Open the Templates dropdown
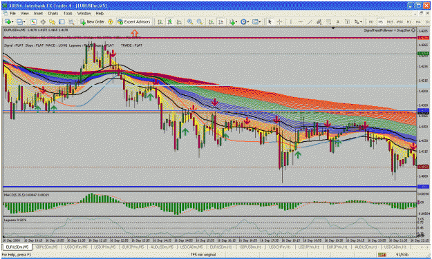Viewport: 432px width, 259px height. (x=256, y=21)
